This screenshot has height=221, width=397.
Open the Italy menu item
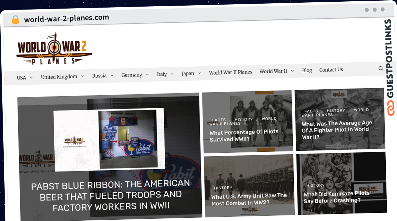pyautogui.click(x=162, y=74)
